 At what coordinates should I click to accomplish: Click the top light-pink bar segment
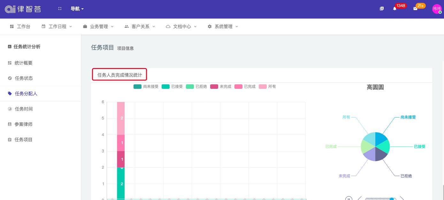(x=121, y=118)
